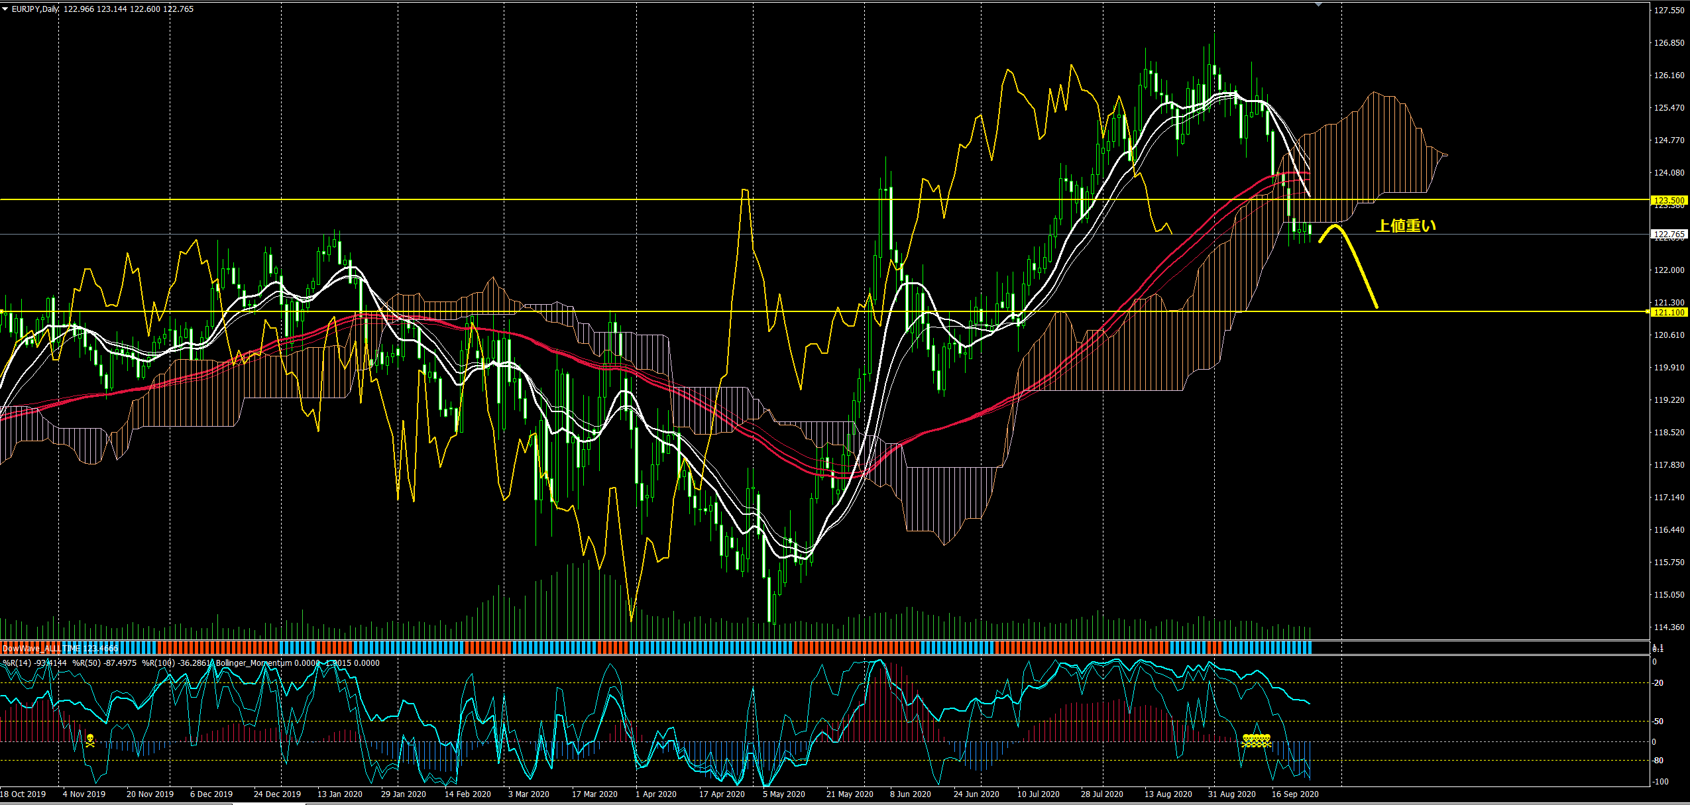Click the chart shift triangle marker at top

point(1318,5)
